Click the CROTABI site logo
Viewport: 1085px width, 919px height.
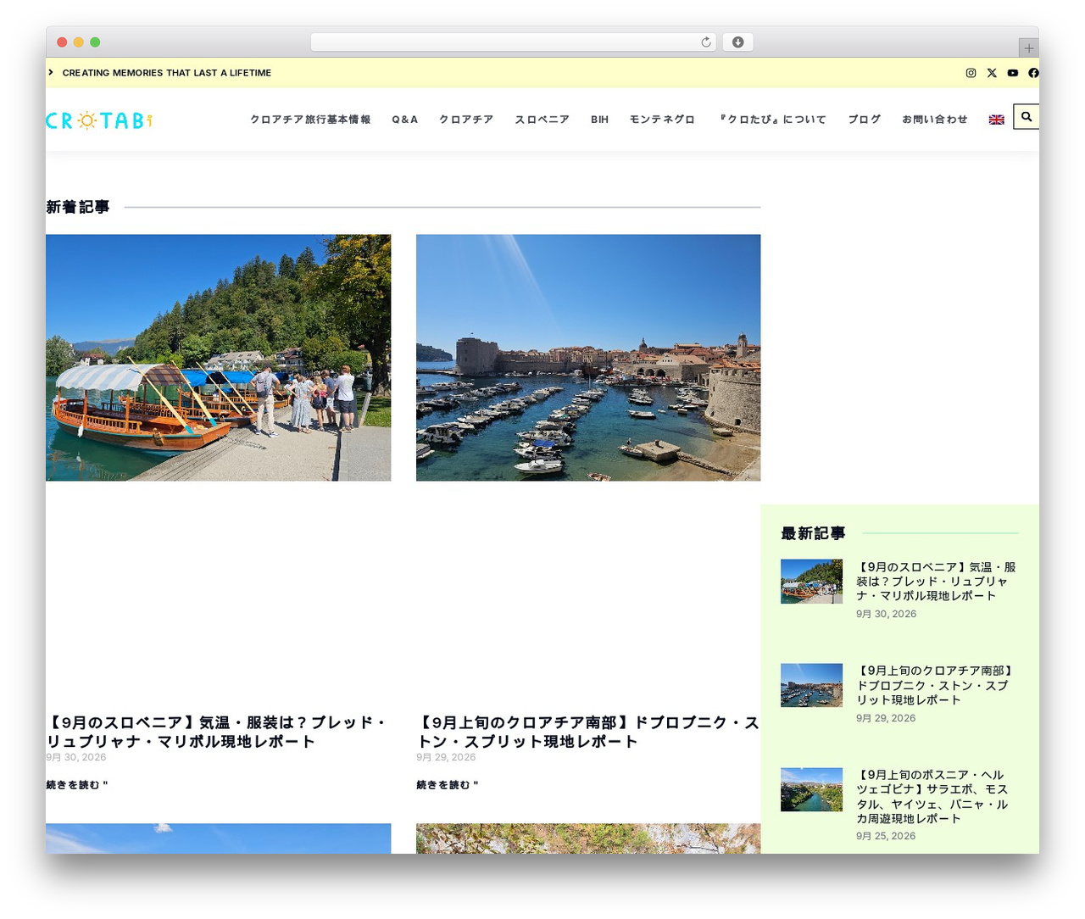pos(99,120)
